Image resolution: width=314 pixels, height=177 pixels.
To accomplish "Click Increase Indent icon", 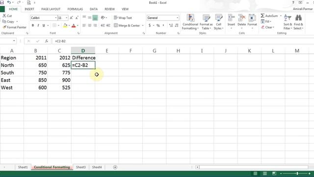I will [x=108, y=26].
